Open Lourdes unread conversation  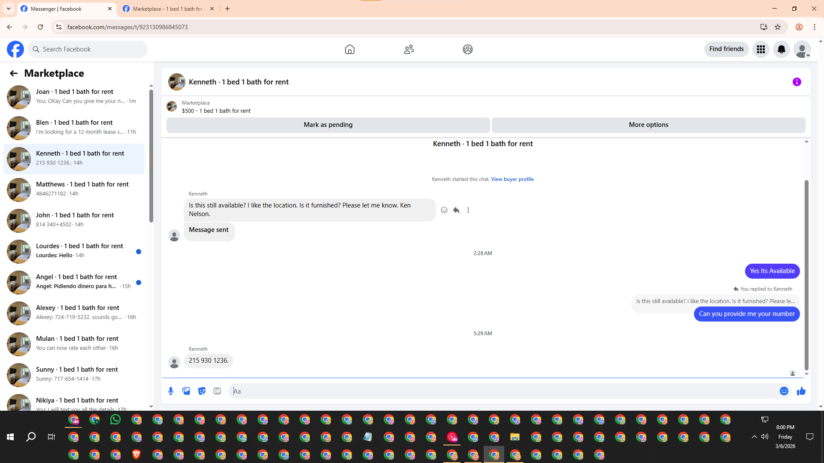point(79,250)
